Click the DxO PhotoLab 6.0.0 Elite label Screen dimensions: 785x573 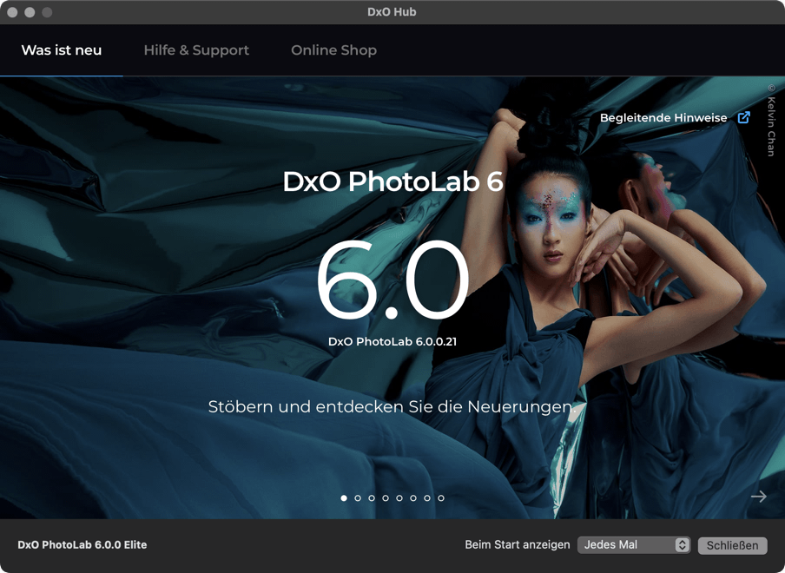[82, 545]
